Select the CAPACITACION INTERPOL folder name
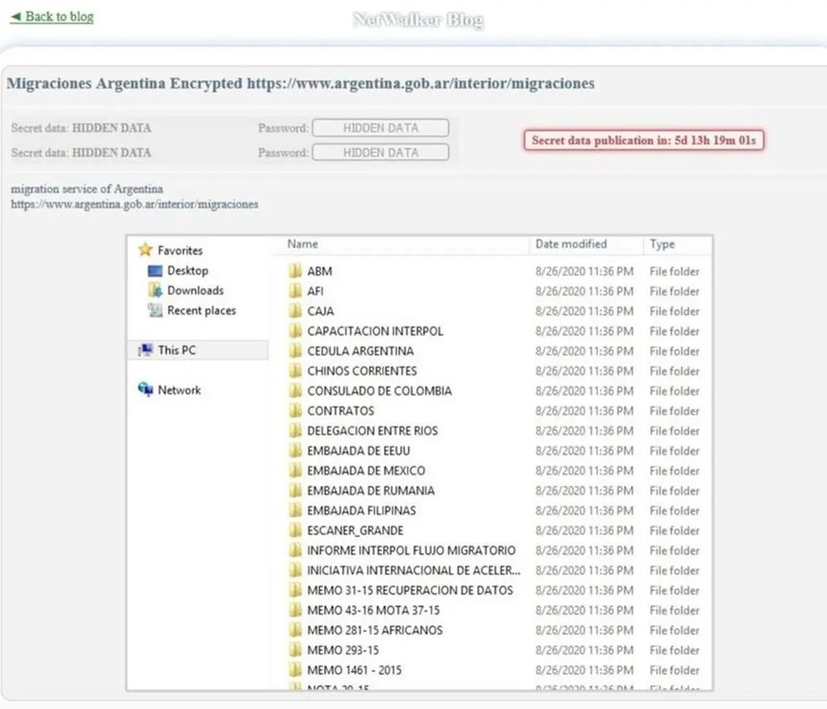 [x=375, y=331]
